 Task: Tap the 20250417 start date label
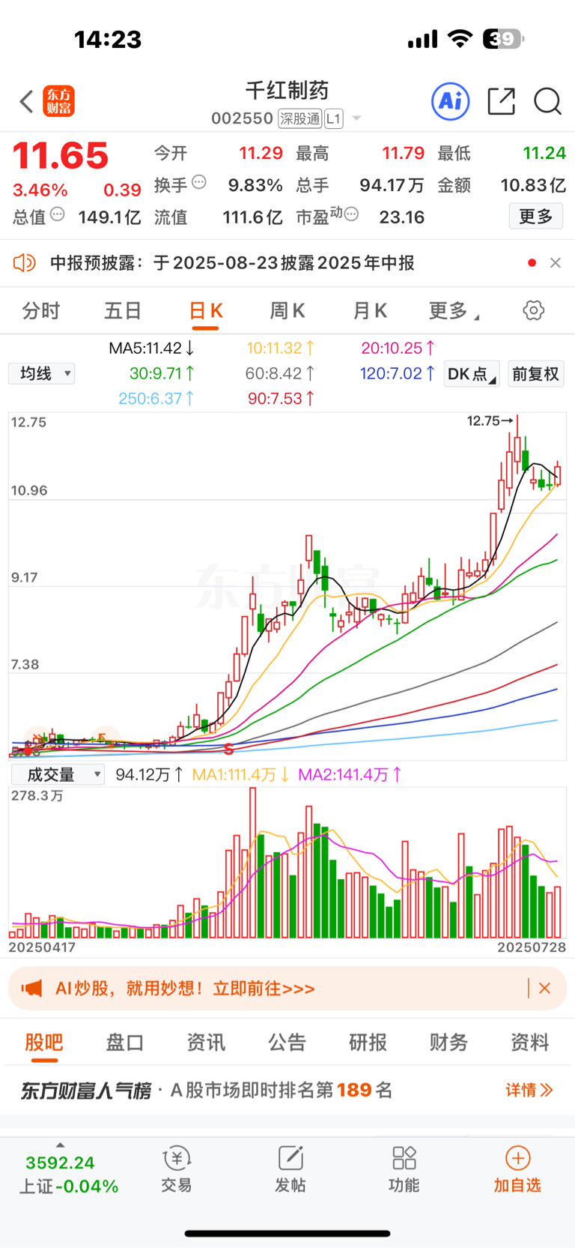(42, 947)
